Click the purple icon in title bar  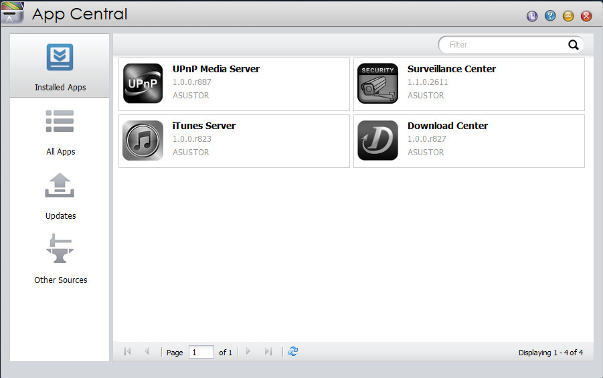point(532,16)
